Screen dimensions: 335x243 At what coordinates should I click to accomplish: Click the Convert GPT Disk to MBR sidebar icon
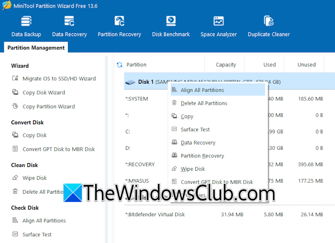tap(15, 149)
